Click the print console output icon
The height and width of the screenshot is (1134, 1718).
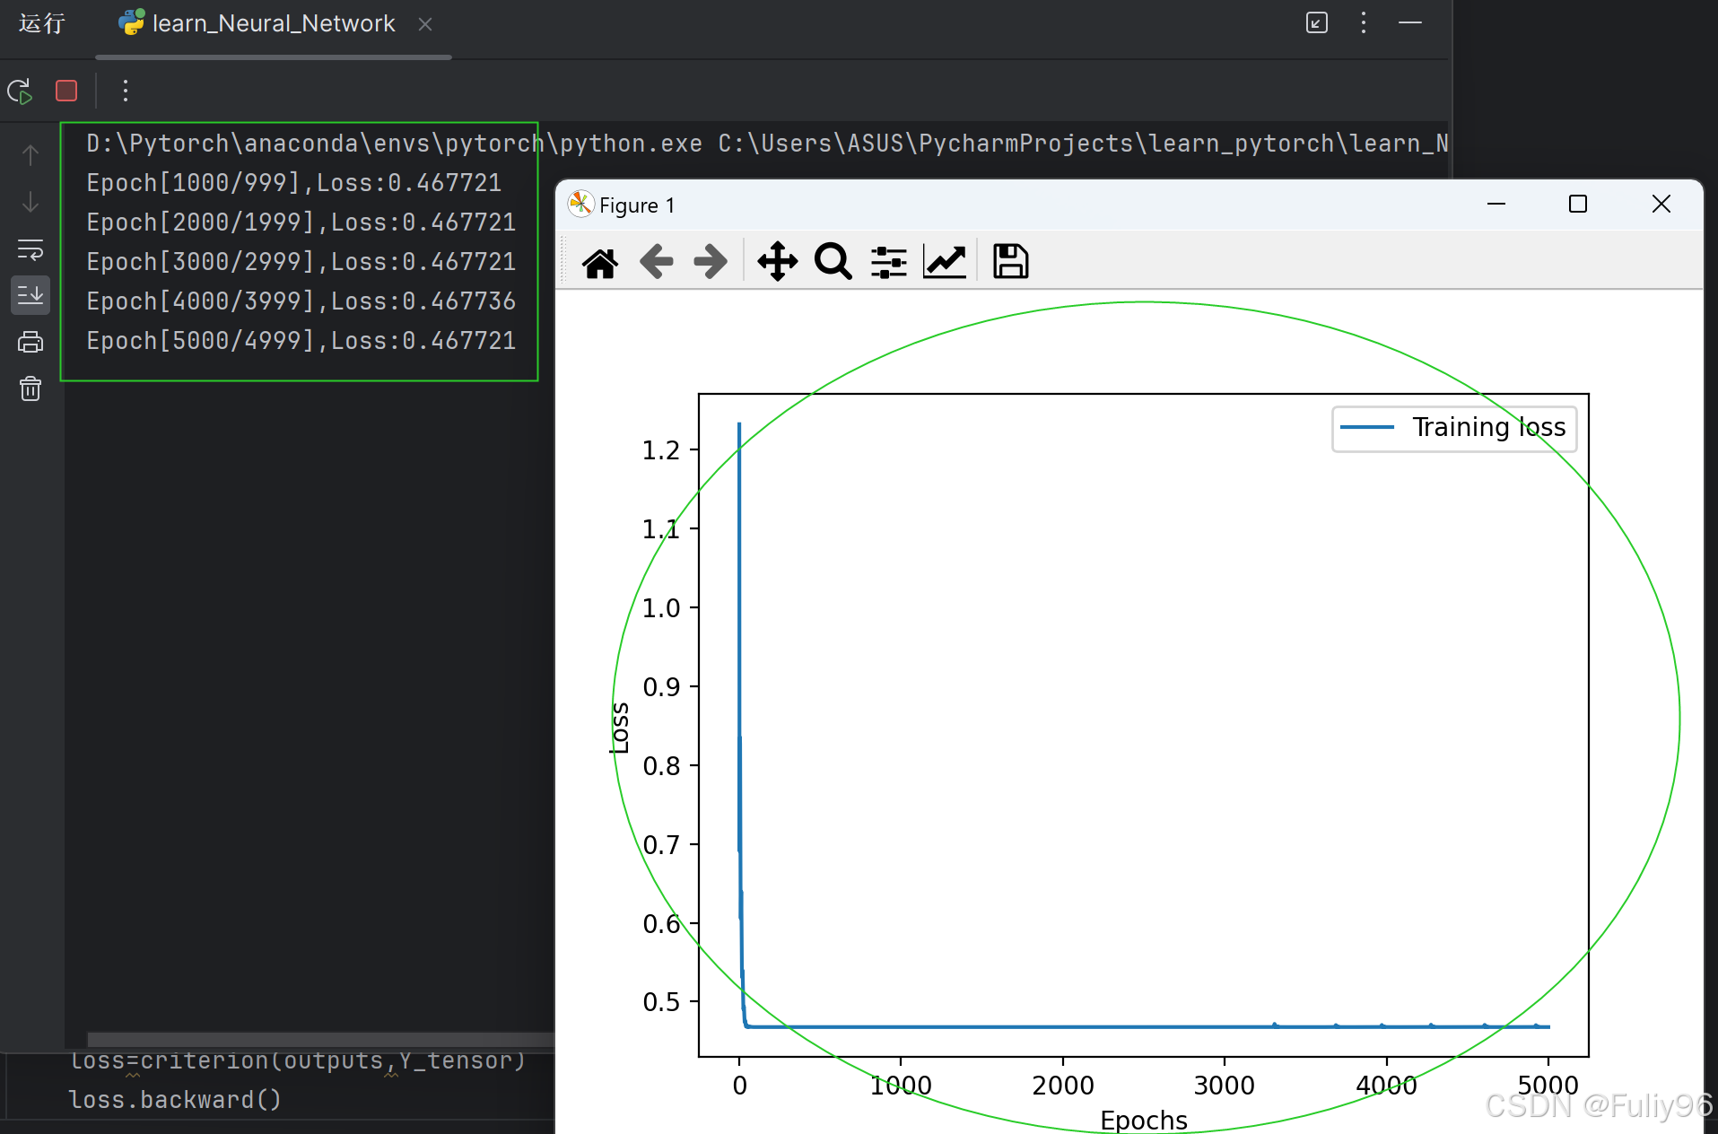pos(31,342)
